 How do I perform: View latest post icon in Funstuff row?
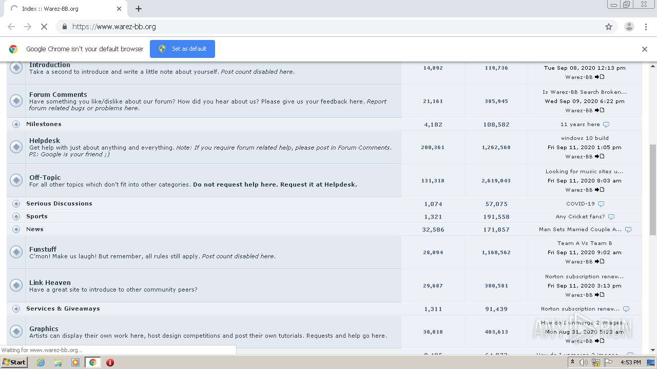(600, 261)
